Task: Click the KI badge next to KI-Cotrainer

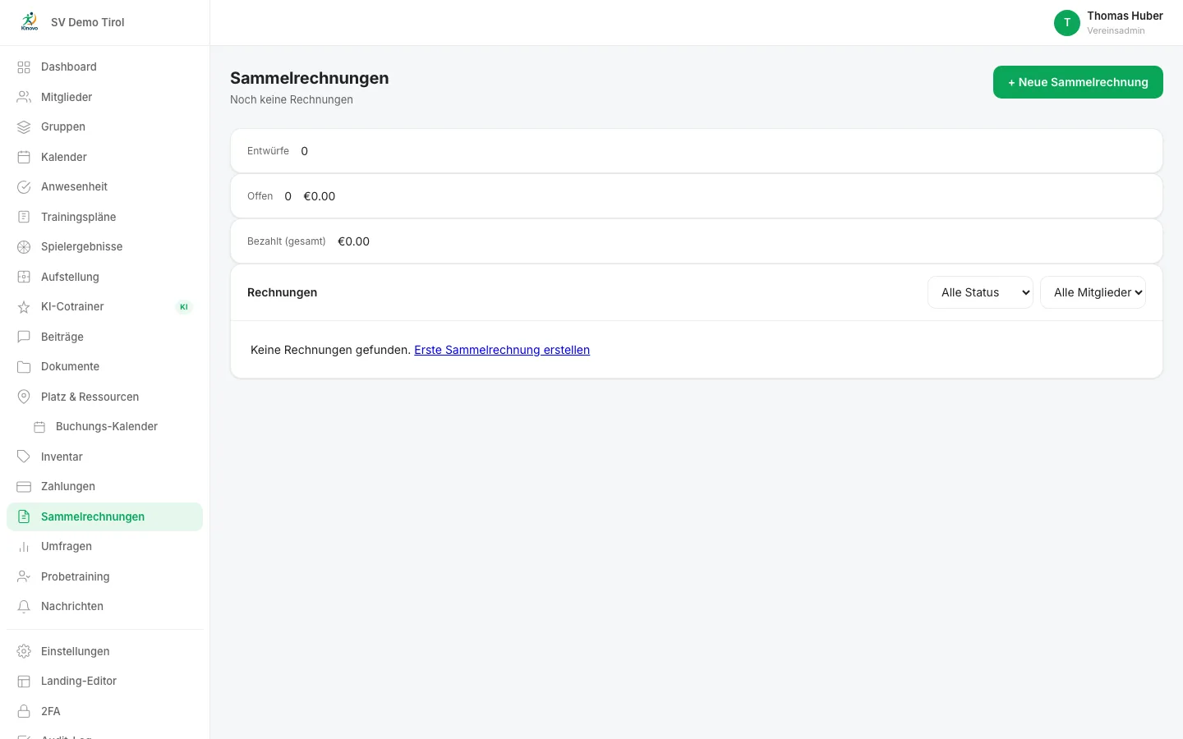Action: click(184, 307)
